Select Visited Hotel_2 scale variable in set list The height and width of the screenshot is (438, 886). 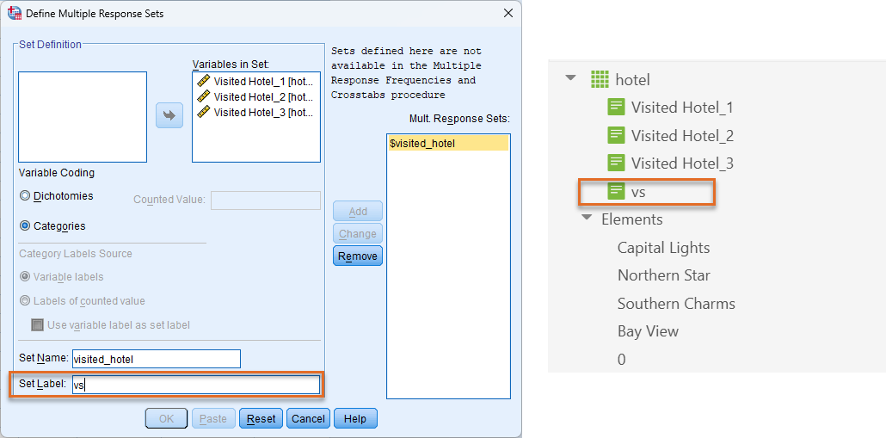256,96
